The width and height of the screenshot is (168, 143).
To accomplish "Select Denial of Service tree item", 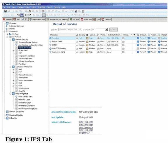I will [x=24, y=48].
